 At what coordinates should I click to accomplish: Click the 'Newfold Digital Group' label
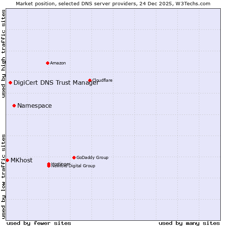[73, 166]
